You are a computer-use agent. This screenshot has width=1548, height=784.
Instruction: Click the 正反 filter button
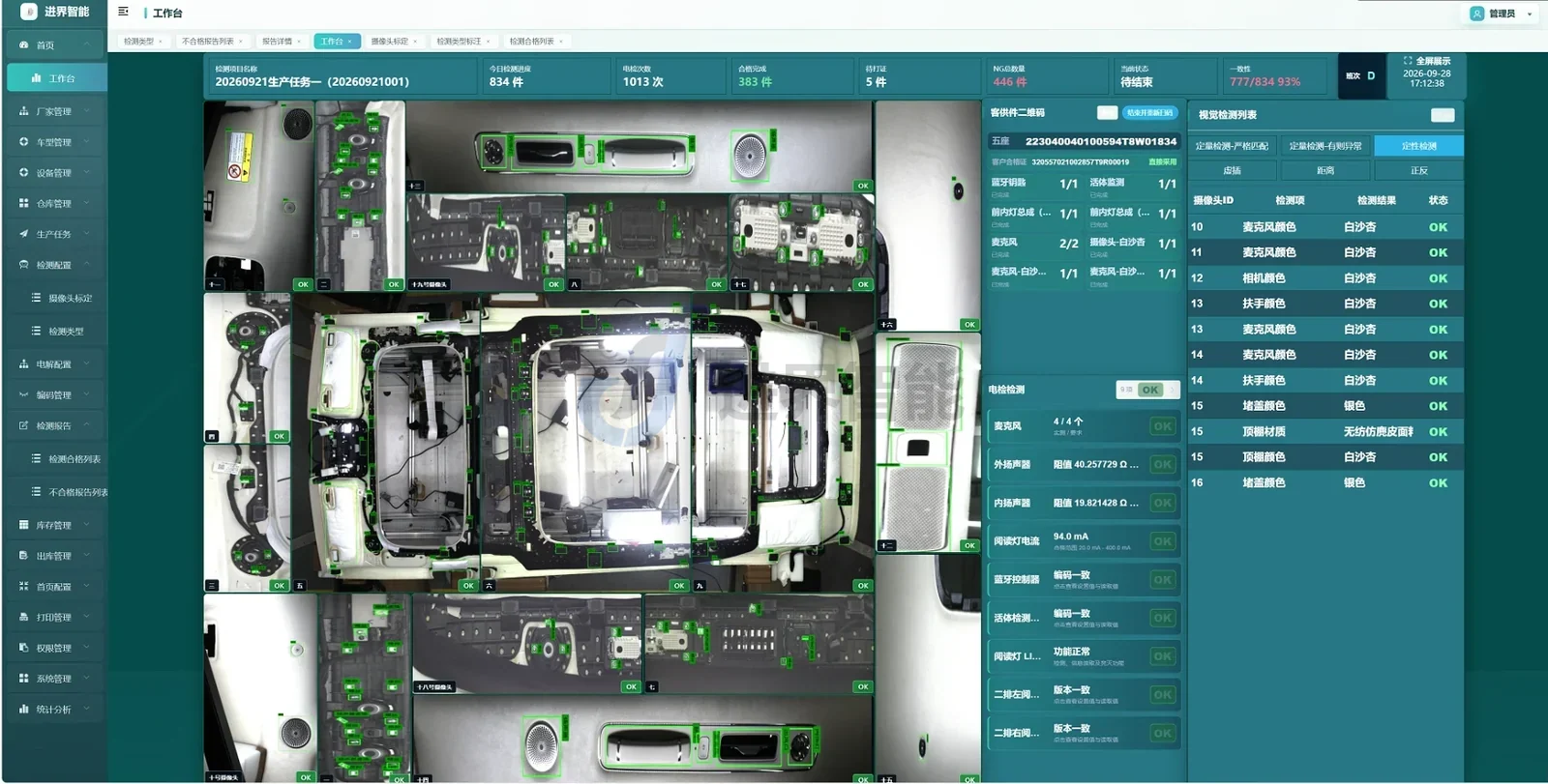1419,170
